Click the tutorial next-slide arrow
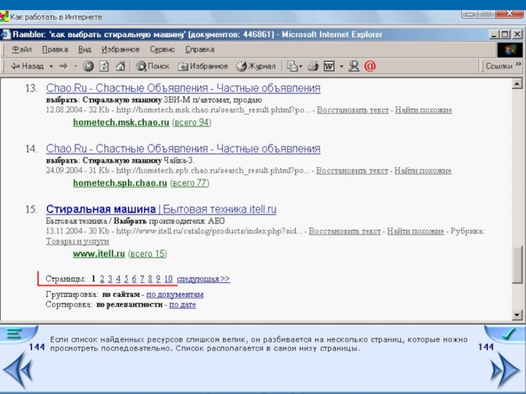The height and width of the screenshot is (394, 526). 504,370
